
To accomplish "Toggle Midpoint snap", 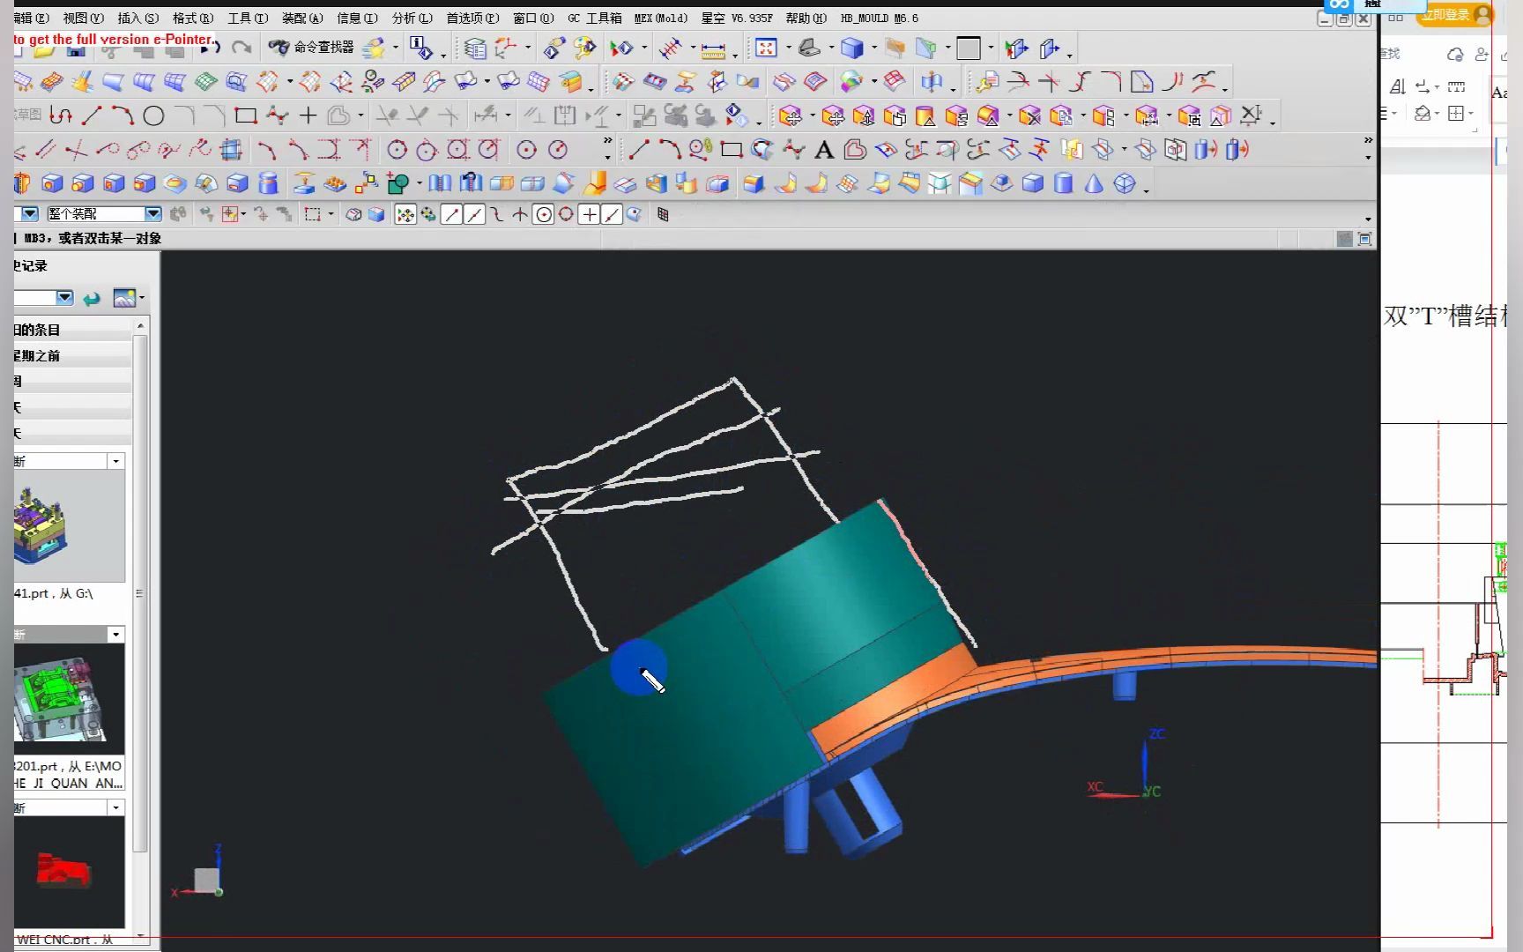I will pos(474,214).
